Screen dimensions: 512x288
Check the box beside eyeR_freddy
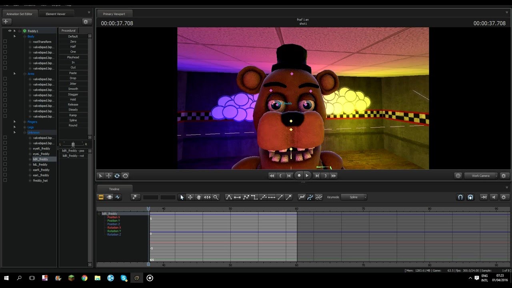point(5,148)
